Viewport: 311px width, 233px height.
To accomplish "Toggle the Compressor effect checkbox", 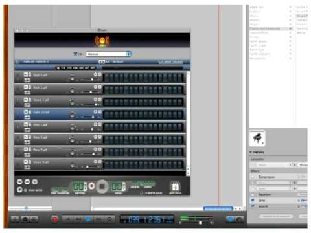I will point(253,177).
